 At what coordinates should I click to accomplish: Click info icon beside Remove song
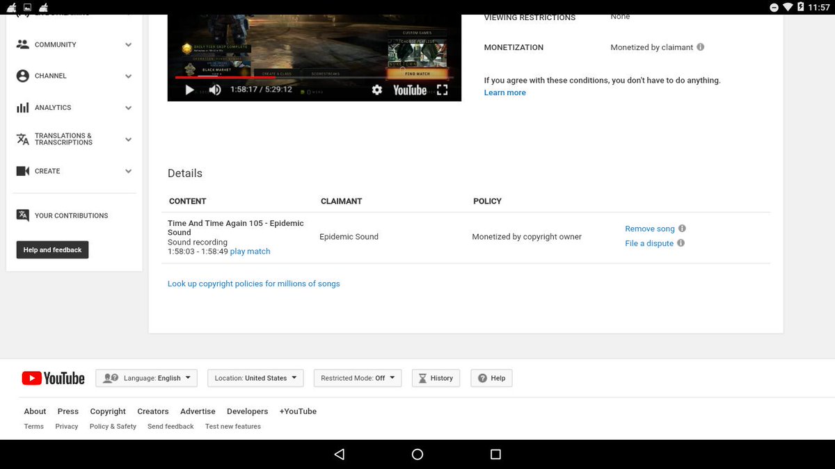click(682, 229)
